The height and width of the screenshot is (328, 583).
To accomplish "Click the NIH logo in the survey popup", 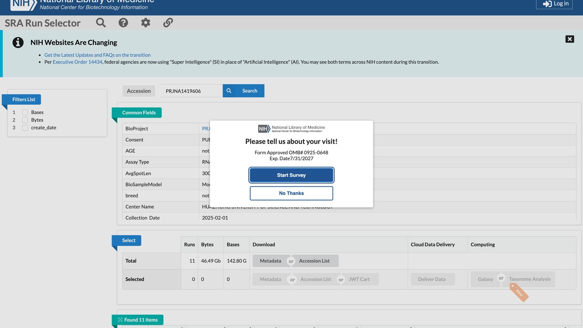I will pyautogui.click(x=291, y=128).
